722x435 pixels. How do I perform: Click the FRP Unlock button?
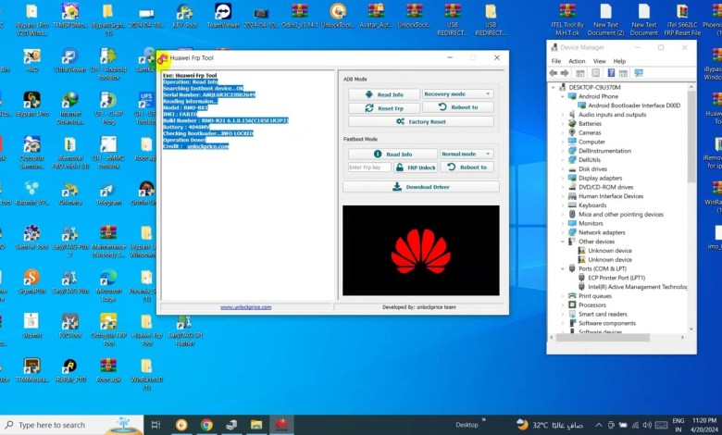(416, 168)
